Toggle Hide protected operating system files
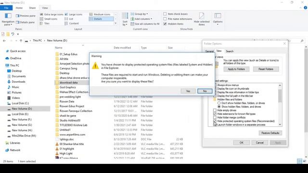 click(215, 121)
